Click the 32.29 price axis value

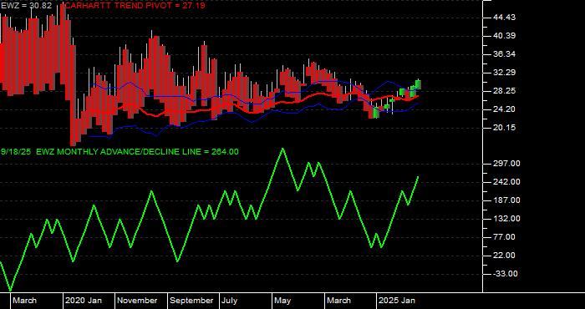(x=504, y=73)
